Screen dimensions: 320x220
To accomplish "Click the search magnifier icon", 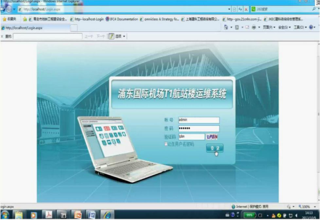I will pyautogui.click(x=314, y=9).
